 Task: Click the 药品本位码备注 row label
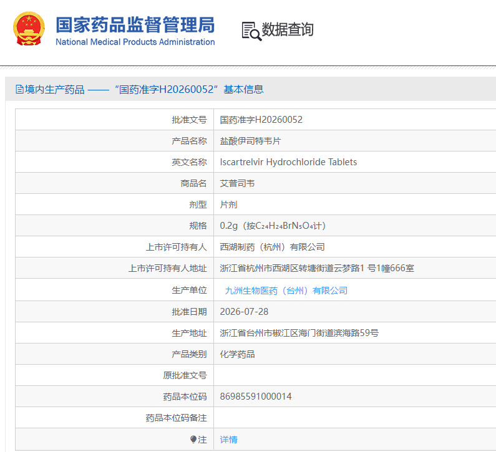(x=176, y=418)
